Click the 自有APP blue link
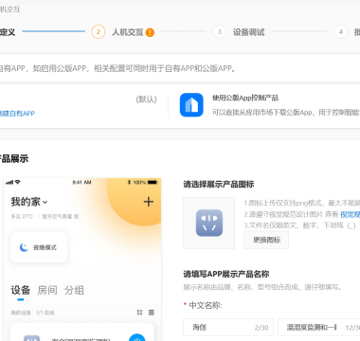This screenshot has width=360, height=341. [17, 114]
